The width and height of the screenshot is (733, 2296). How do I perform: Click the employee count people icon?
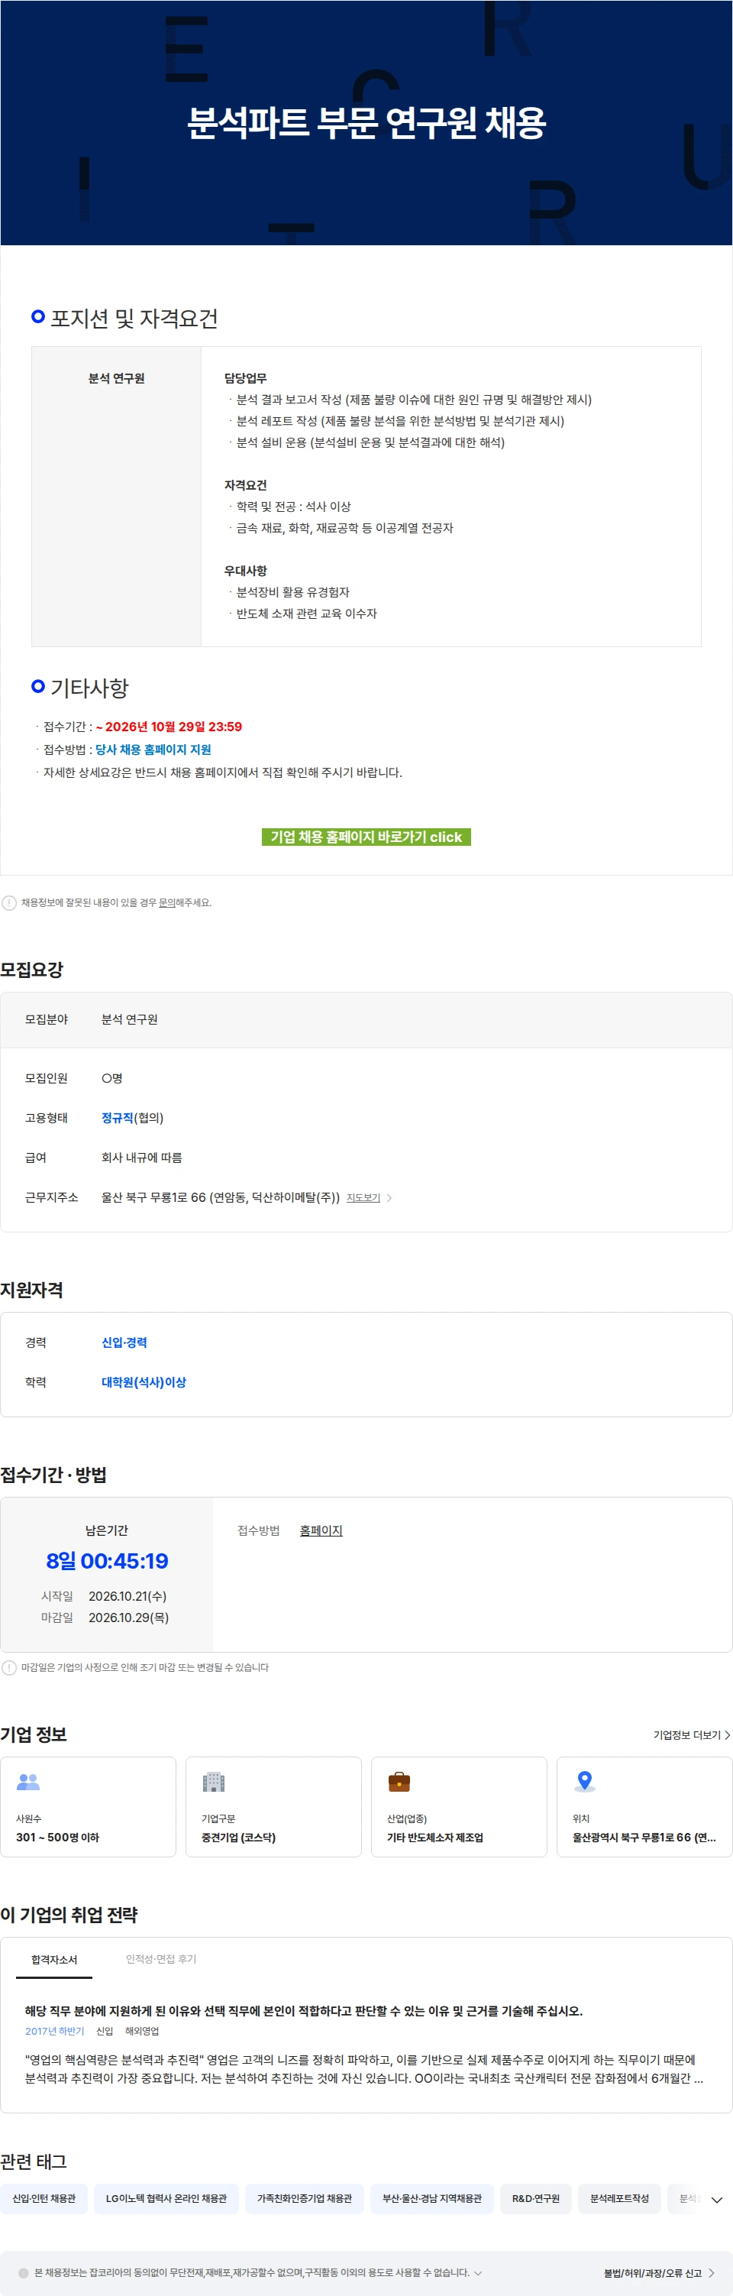[28, 1782]
